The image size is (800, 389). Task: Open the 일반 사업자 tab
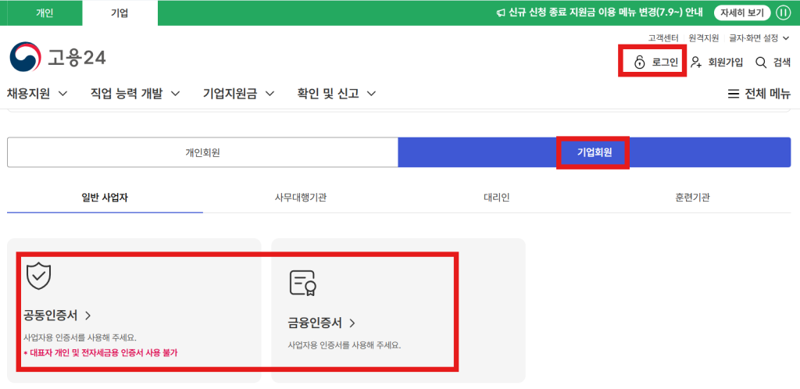[105, 198]
